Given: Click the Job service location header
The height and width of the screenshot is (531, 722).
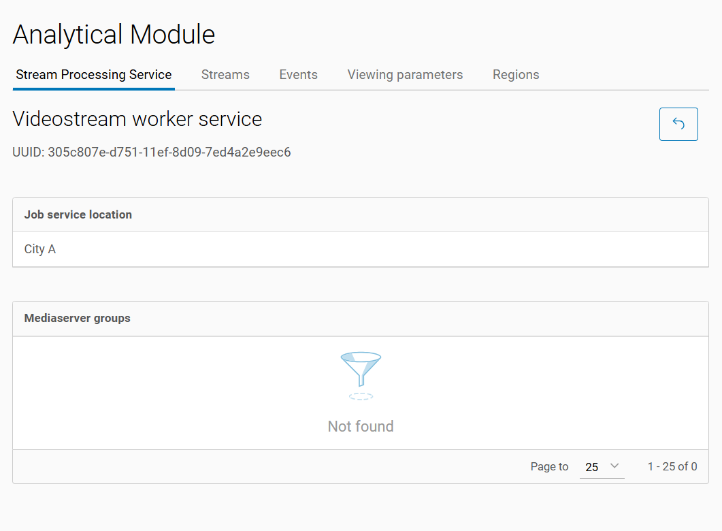Looking at the screenshot, I should click(78, 214).
